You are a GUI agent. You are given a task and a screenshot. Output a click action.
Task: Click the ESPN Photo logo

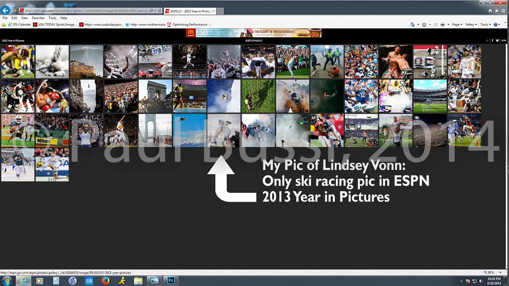point(253,41)
